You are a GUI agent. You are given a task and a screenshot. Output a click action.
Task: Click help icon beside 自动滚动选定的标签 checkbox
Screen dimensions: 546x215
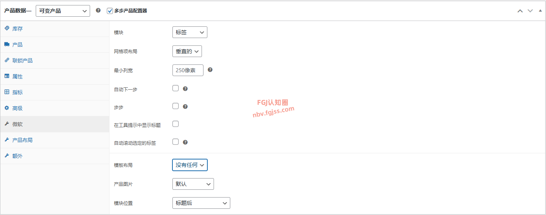coord(185,142)
